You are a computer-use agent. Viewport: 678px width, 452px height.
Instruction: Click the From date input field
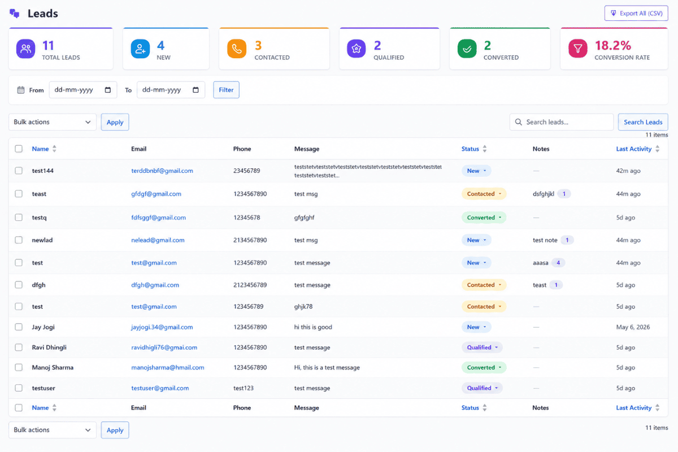point(83,90)
